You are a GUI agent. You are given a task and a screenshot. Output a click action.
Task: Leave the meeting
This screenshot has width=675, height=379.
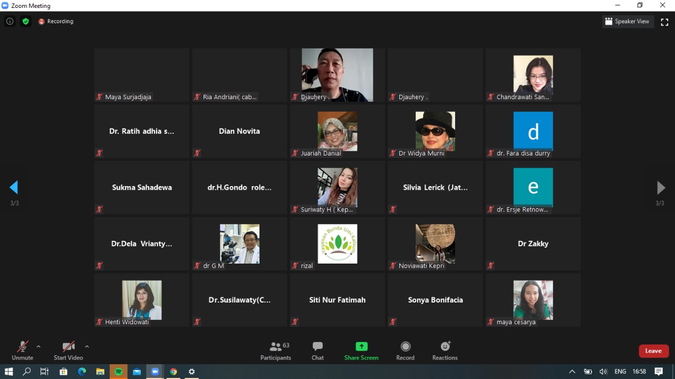(x=653, y=351)
